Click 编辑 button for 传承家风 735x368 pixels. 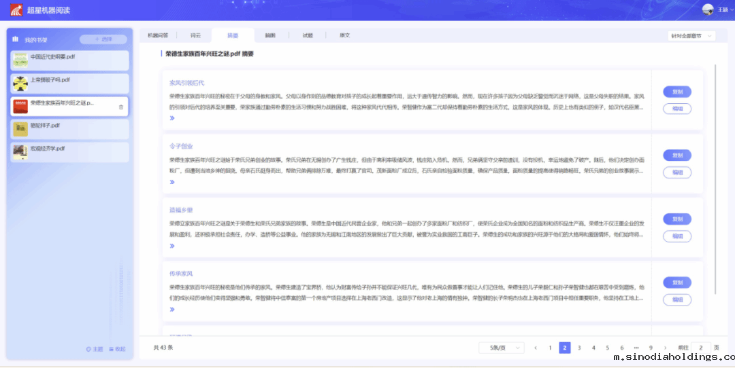(x=676, y=299)
